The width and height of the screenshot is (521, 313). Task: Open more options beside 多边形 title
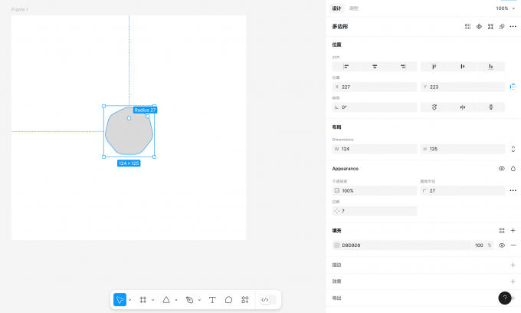coord(513,27)
